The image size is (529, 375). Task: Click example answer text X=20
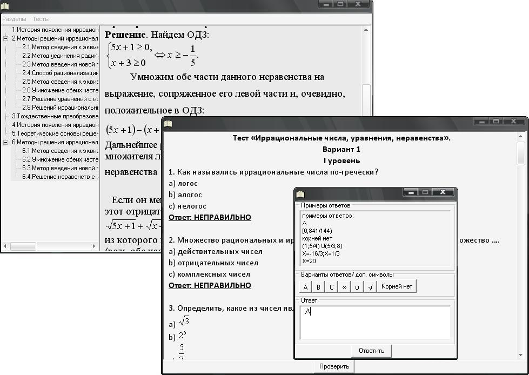tap(309, 261)
